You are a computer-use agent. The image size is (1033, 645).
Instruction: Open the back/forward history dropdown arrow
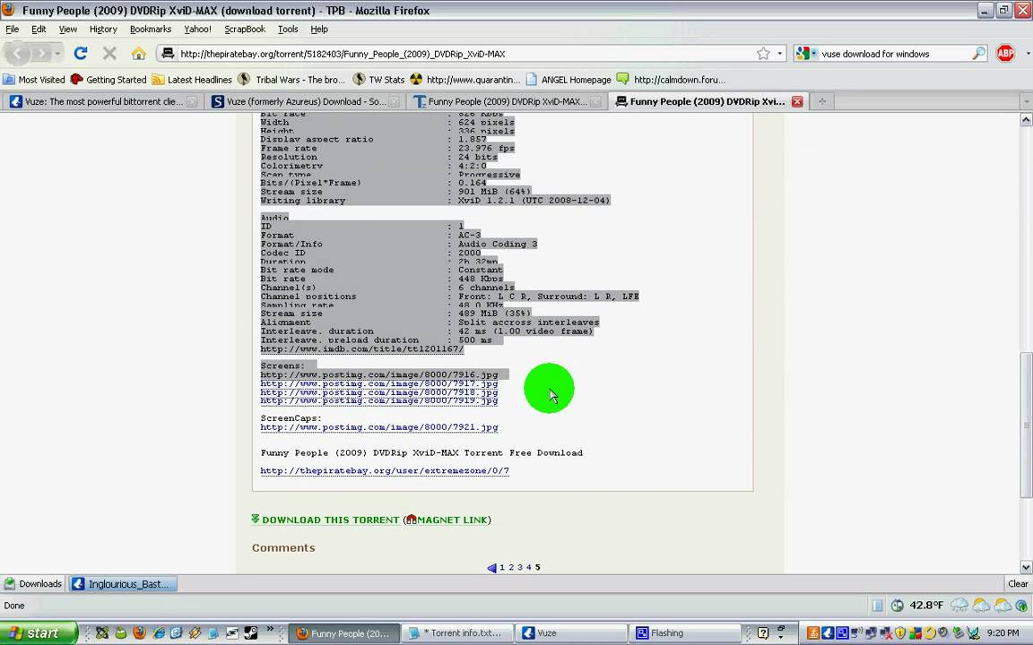pyautogui.click(x=58, y=54)
